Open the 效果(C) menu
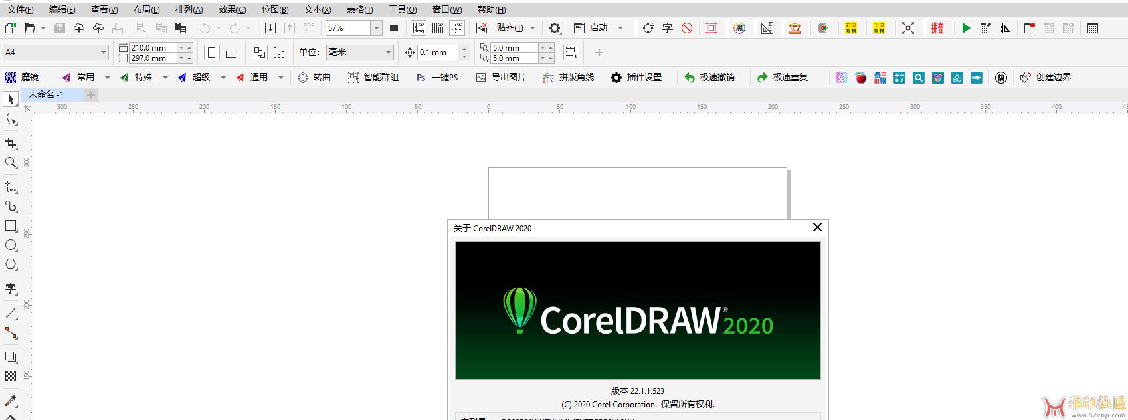1128x420 pixels. click(232, 9)
